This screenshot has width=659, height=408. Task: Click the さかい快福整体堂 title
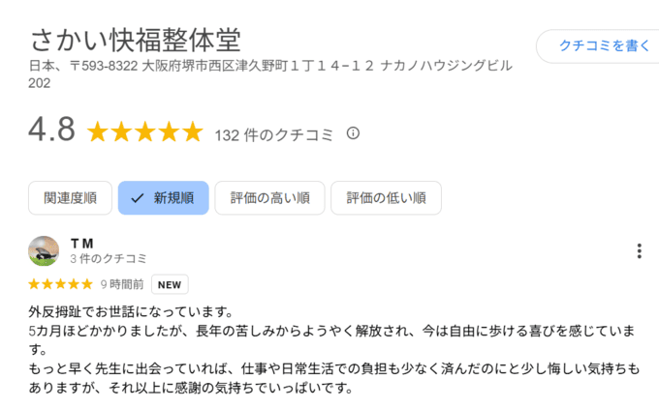tap(136, 41)
